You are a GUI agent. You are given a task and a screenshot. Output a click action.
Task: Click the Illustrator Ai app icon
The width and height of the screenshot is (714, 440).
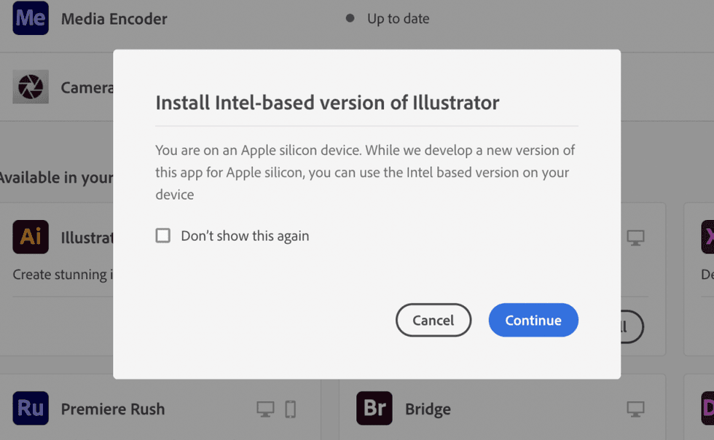[31, 237]
